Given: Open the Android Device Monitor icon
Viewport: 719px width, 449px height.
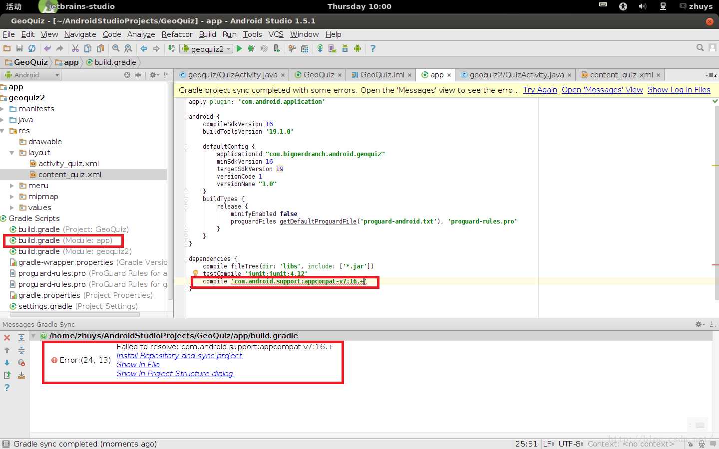Looking at the screenshot, I should pyautogui.click(x=358, y=48).
